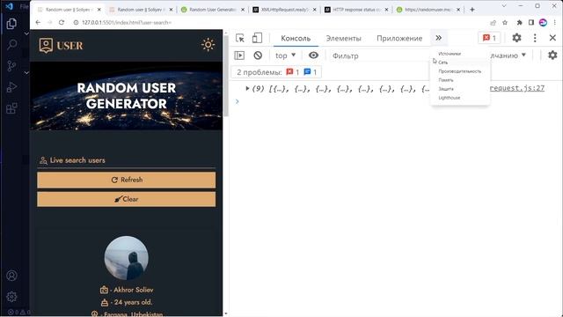
Task: Open console settings gear icon
Action: 552,55
